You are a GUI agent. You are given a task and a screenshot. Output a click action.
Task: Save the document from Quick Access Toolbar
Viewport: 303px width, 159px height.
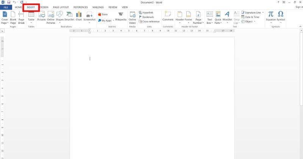9,2
